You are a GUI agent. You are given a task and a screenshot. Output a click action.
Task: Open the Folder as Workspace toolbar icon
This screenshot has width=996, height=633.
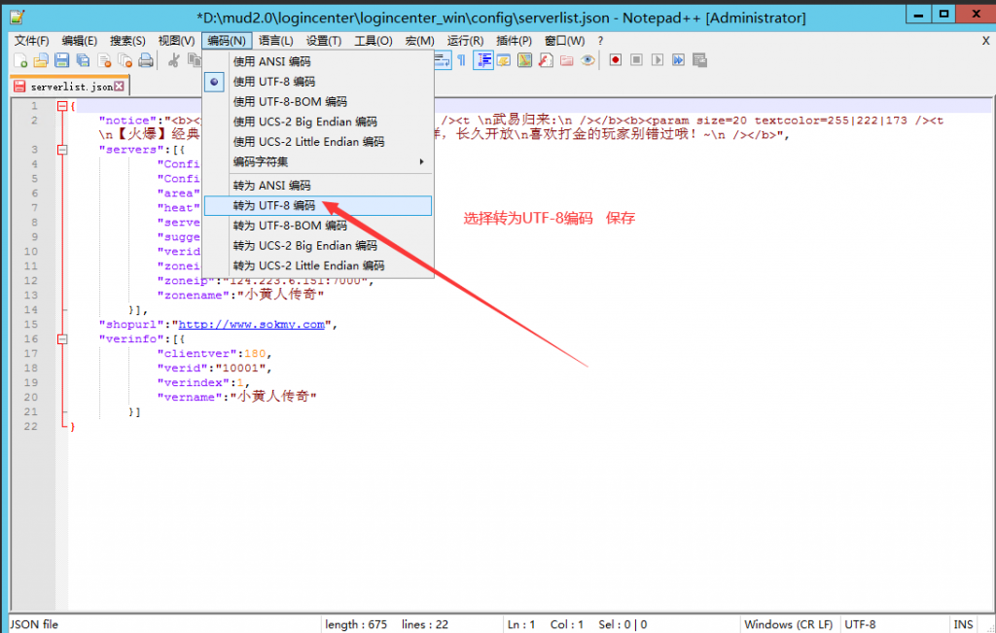567,60
